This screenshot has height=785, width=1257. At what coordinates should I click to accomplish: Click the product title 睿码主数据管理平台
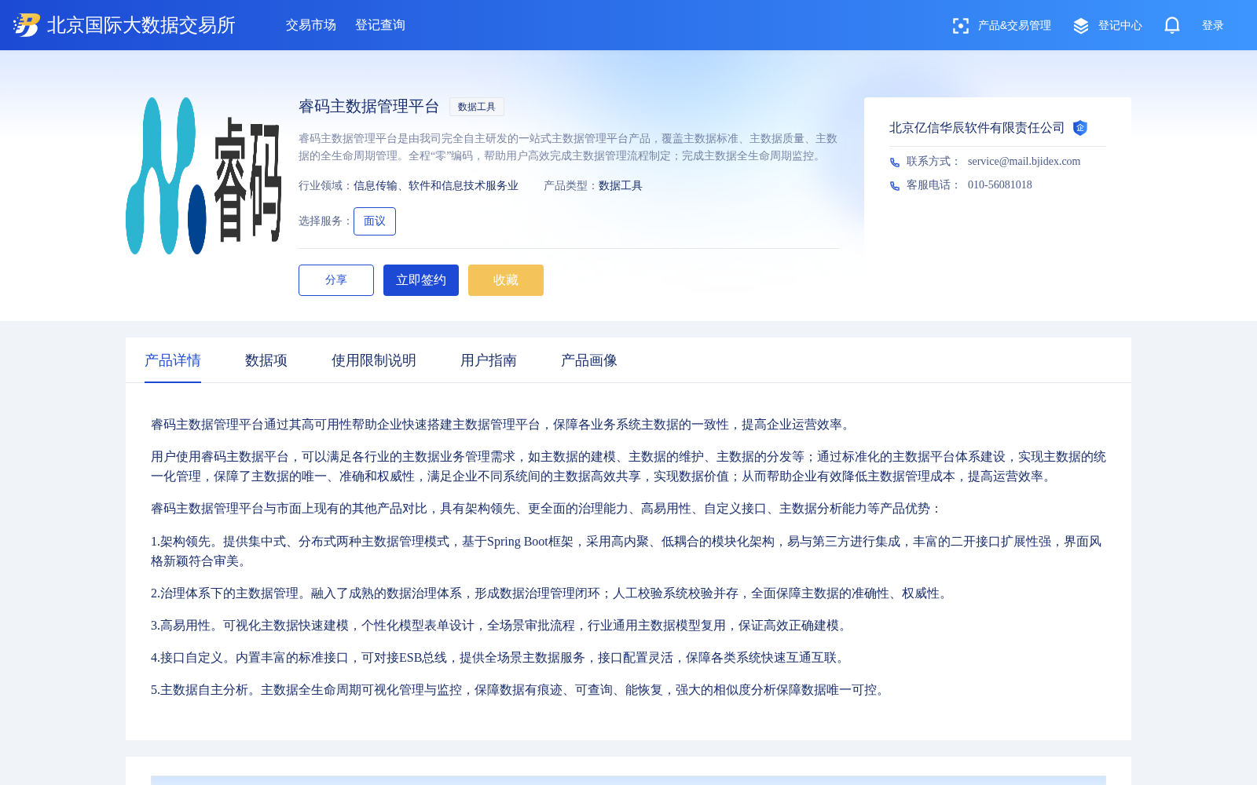(x=369, y=107)
